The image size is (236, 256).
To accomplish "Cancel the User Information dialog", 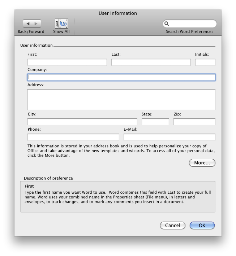I will [x=172, y=226].
